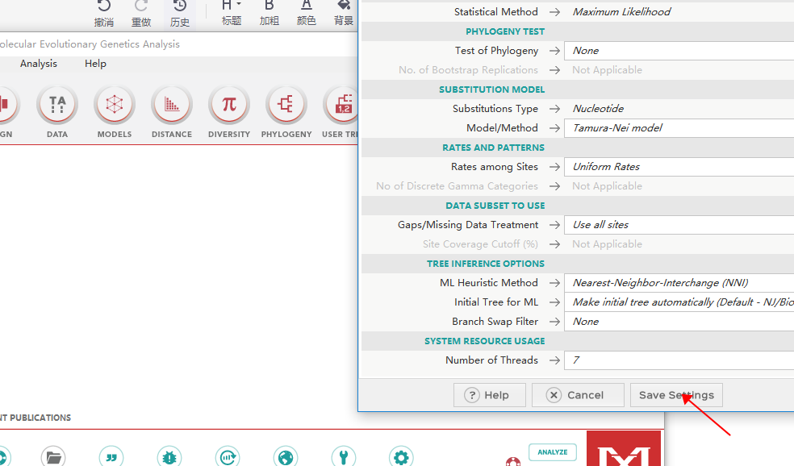Toggle bold (加粗) formatting
This screenshot has width=794, height=466.
269,13
